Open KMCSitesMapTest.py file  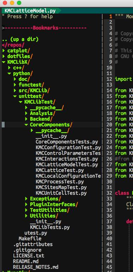[x=61, y=187]
